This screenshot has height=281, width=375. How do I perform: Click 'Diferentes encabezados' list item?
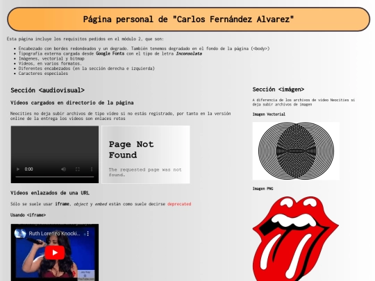[x=86, y=68]
